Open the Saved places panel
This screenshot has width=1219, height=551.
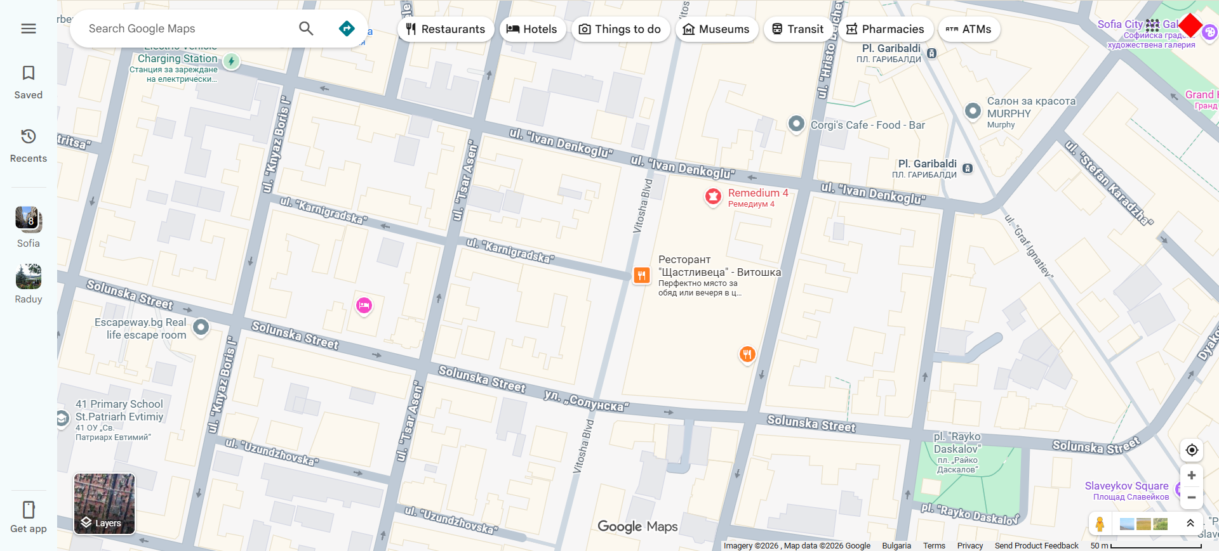(29, 82)
